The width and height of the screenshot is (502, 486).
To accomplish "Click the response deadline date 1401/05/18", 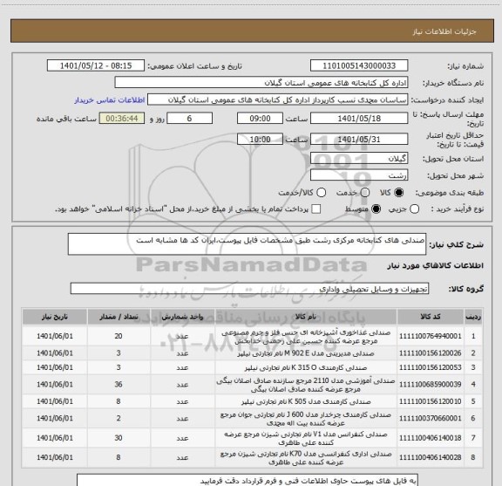I will [359, 119].
